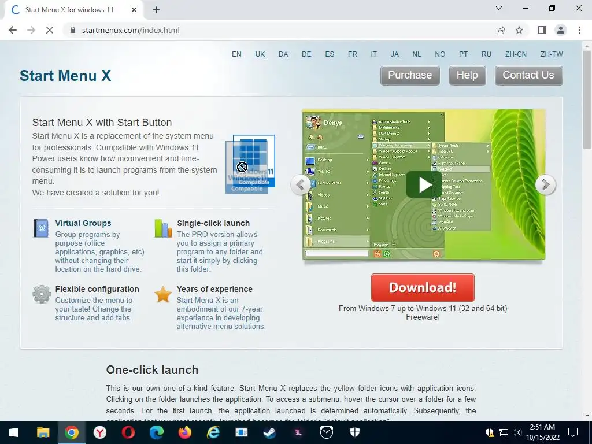The height and width of the screenshot is (444, 592).
Task: Show next slide with right arrow
Action: pos(546,184)
